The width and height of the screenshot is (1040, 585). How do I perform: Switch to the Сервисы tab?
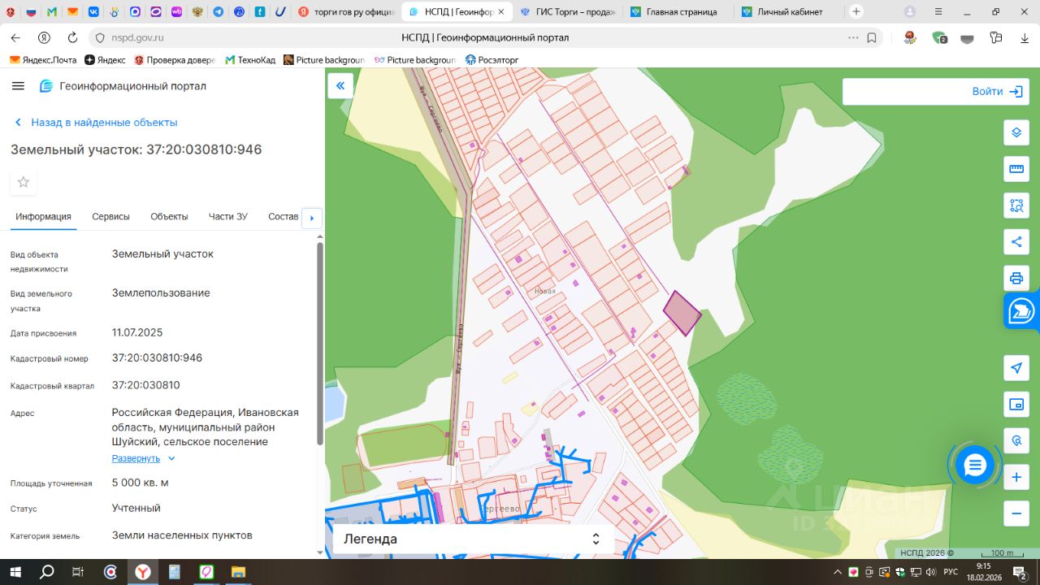pos(110,216)
